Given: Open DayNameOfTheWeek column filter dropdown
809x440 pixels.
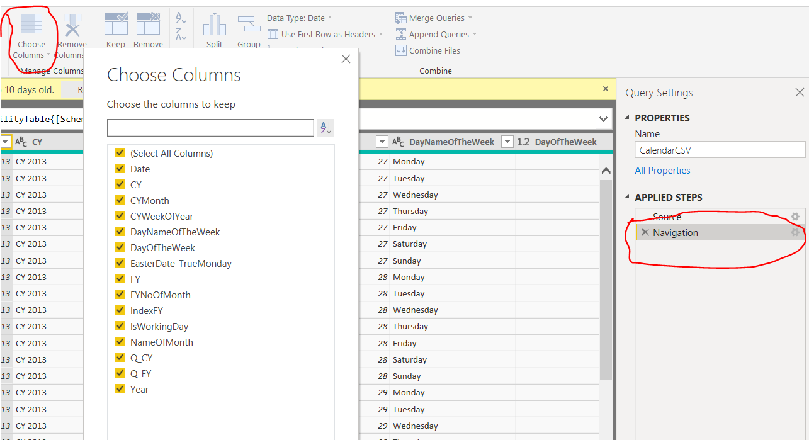Looking at the screenshot, I should point(507,142).
